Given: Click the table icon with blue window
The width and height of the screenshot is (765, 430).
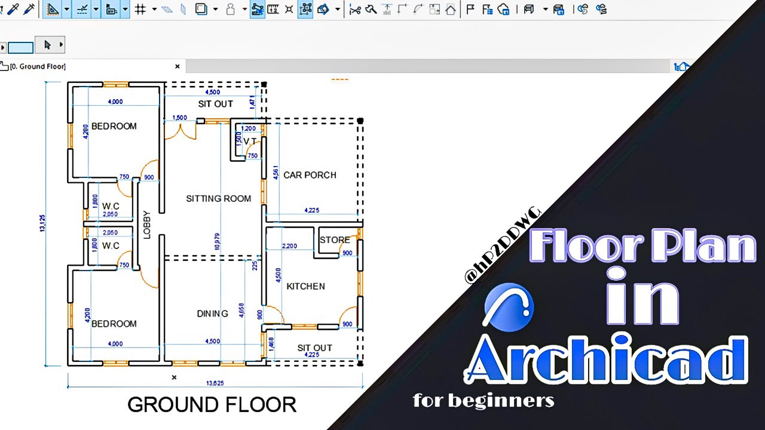Looking at the screenshot, I should [x=559, y=9].
